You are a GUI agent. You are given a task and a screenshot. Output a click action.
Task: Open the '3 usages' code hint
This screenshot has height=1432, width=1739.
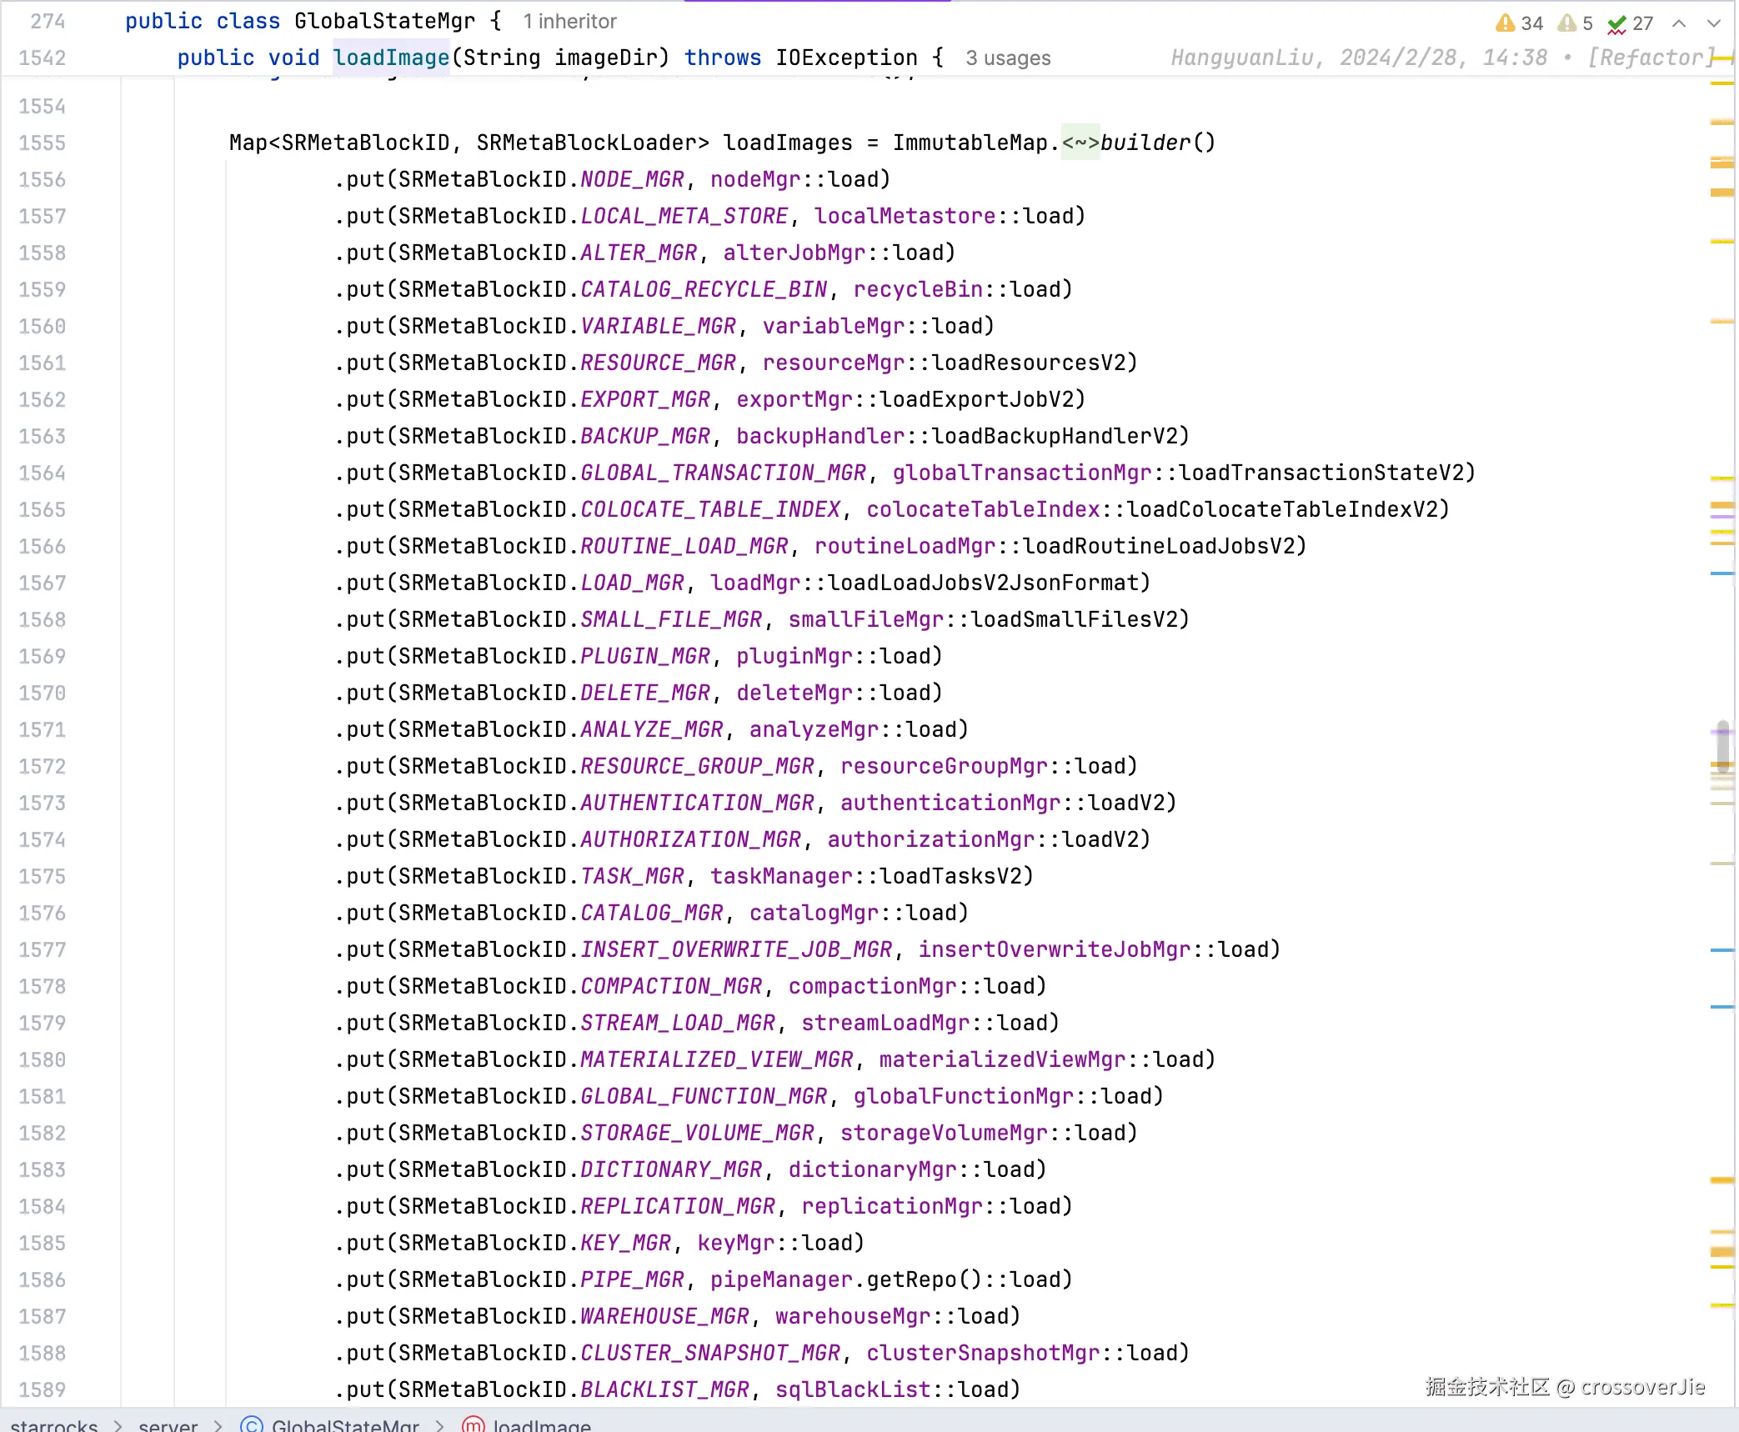(1008, 58)
